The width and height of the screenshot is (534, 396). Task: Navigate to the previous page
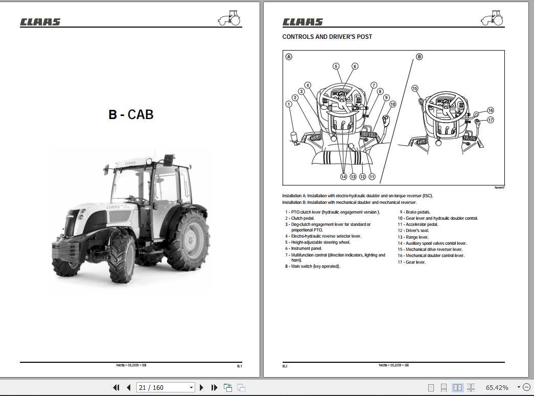pyautogui.click(x=129, y=387)
